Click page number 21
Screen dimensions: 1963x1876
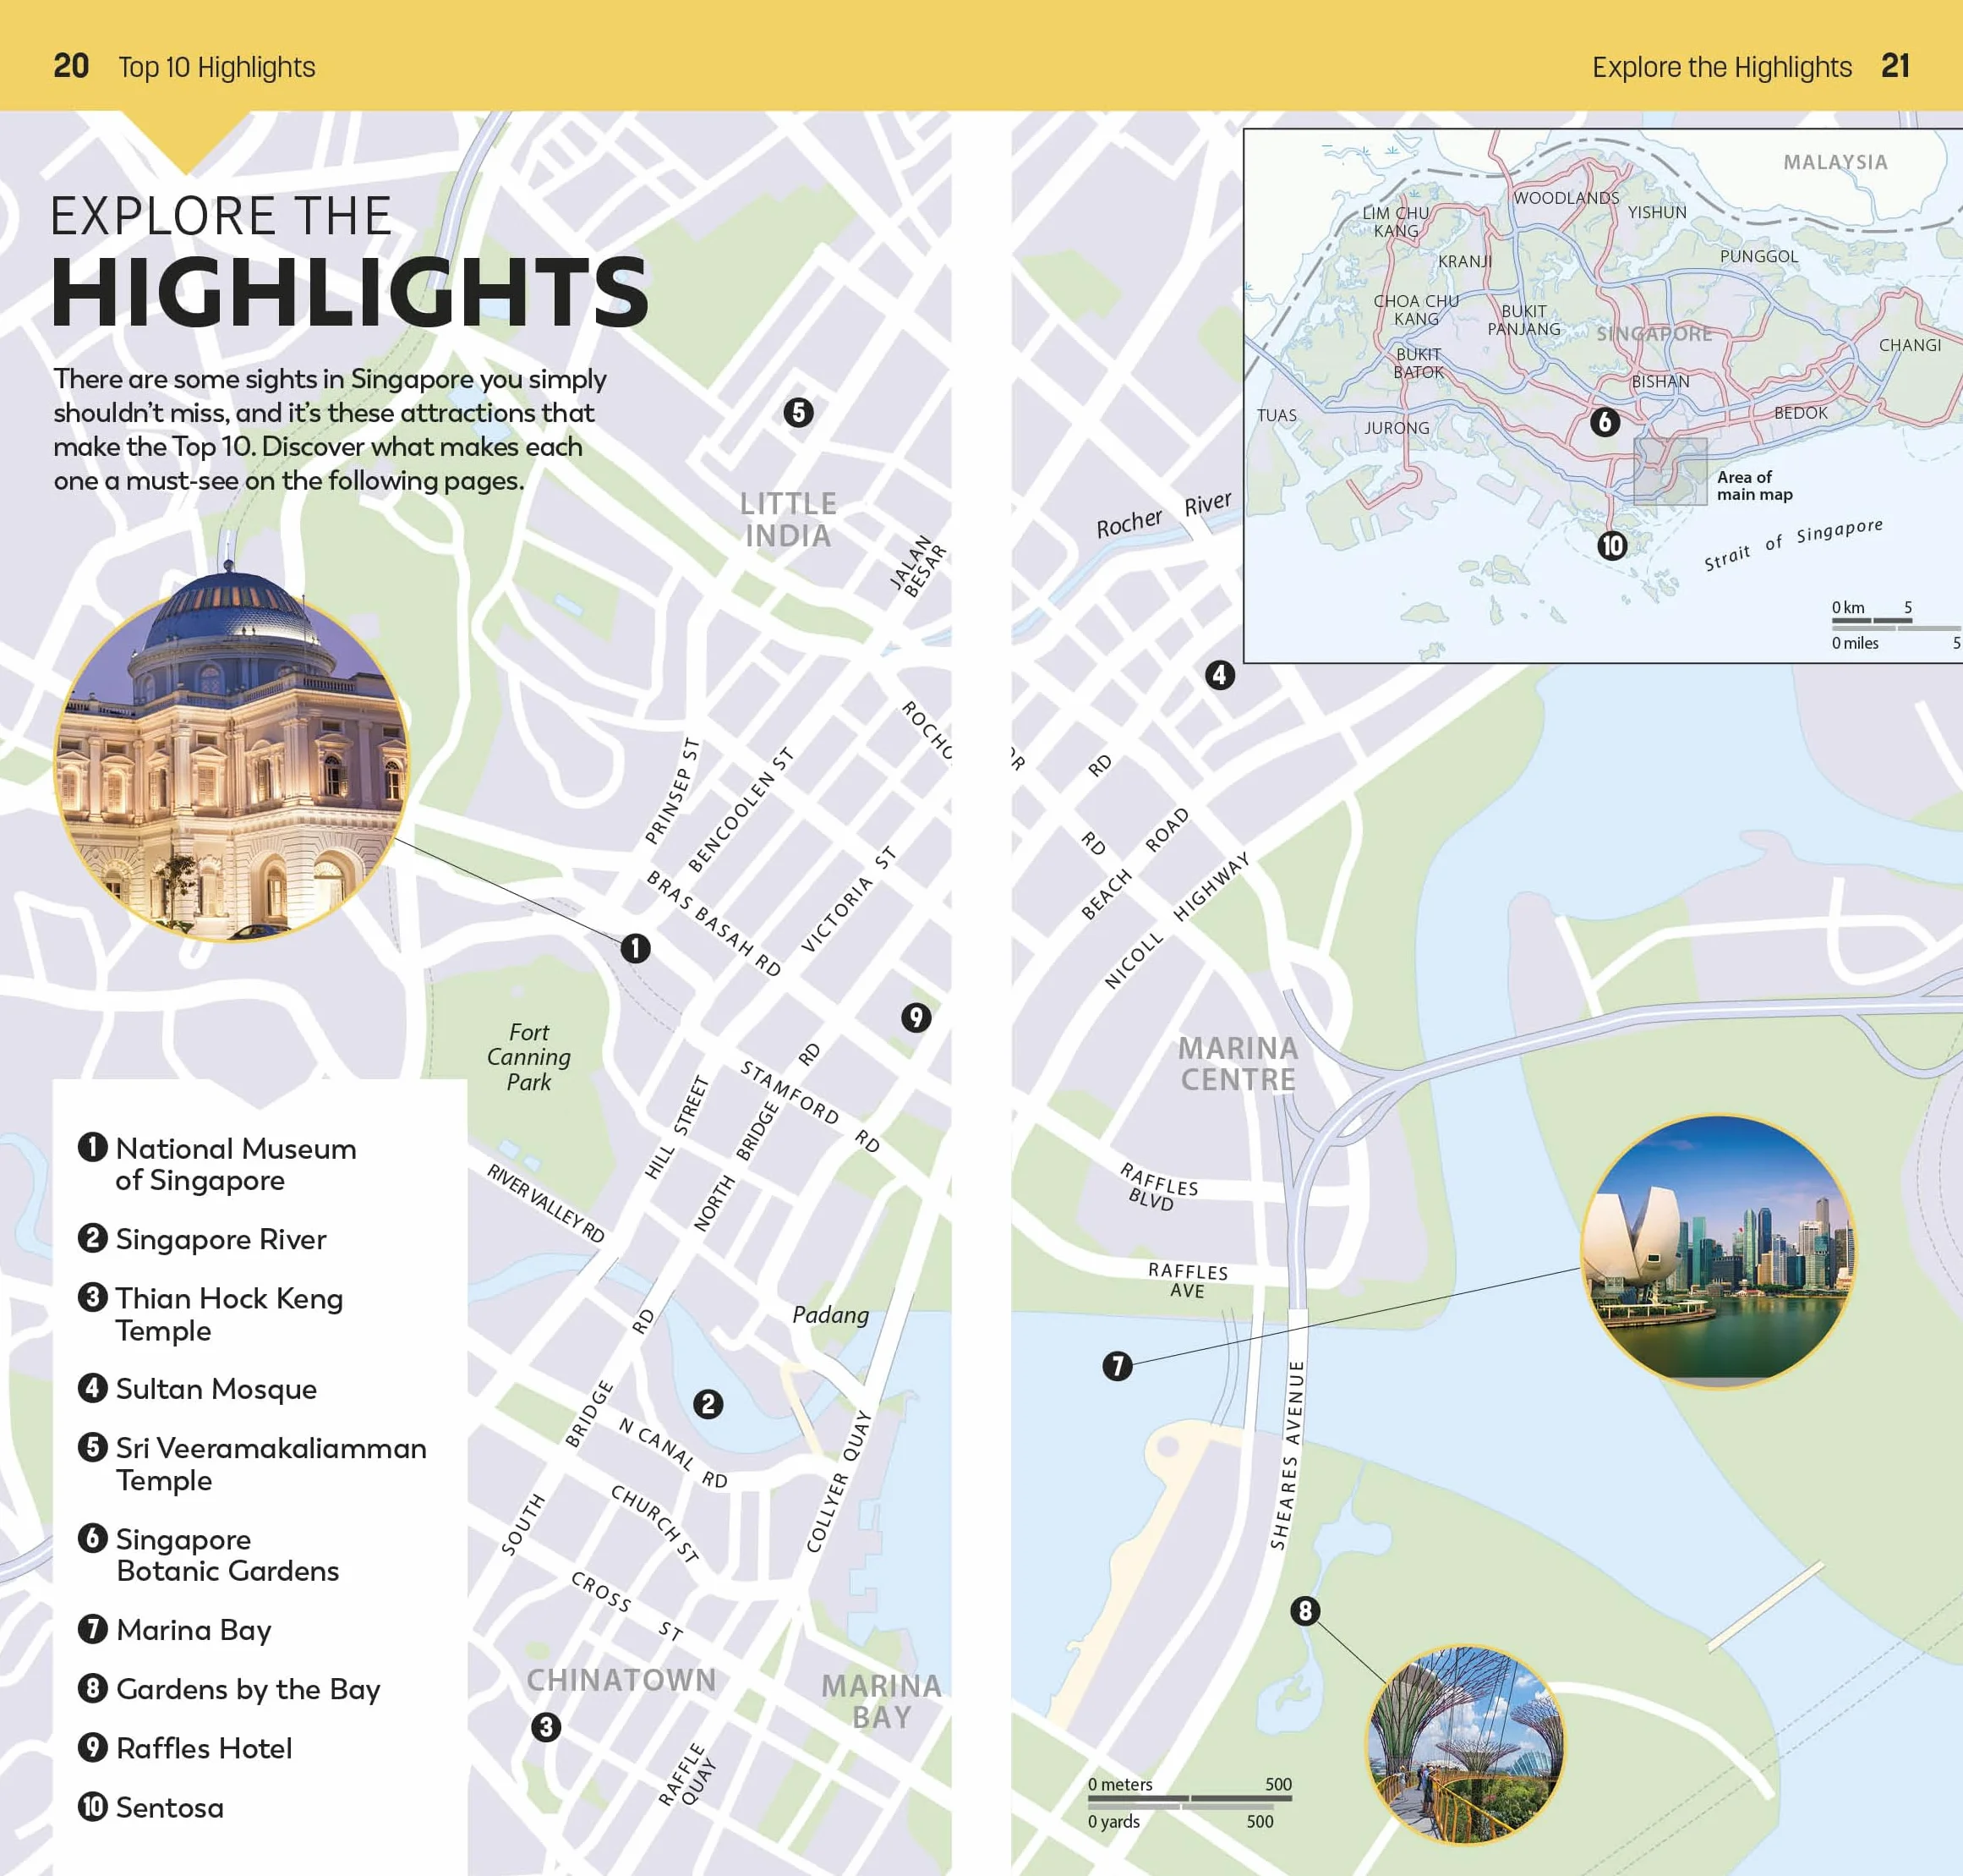click(1895, 66)
